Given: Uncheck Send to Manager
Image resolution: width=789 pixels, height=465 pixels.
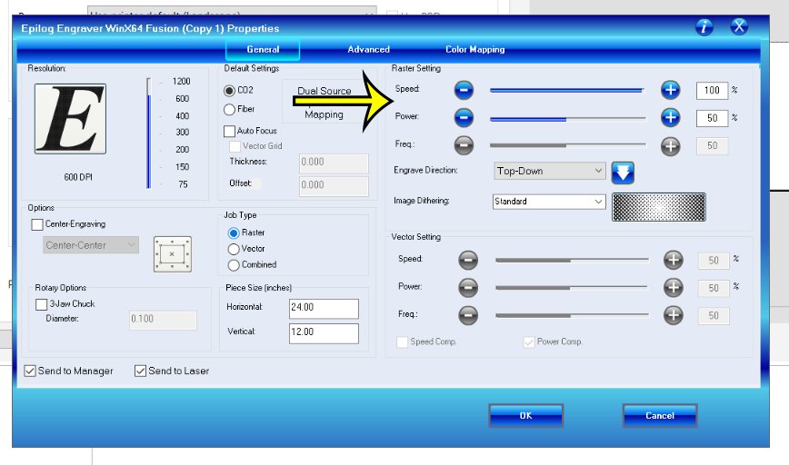Looking at the screenshot, I should (30, 371).
